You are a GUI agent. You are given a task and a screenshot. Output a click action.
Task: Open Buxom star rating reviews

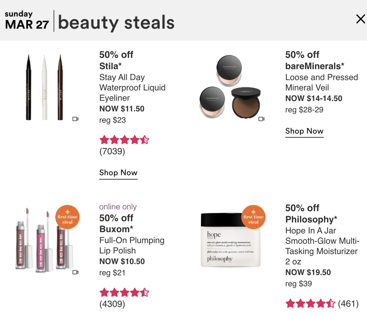point(124,293)
